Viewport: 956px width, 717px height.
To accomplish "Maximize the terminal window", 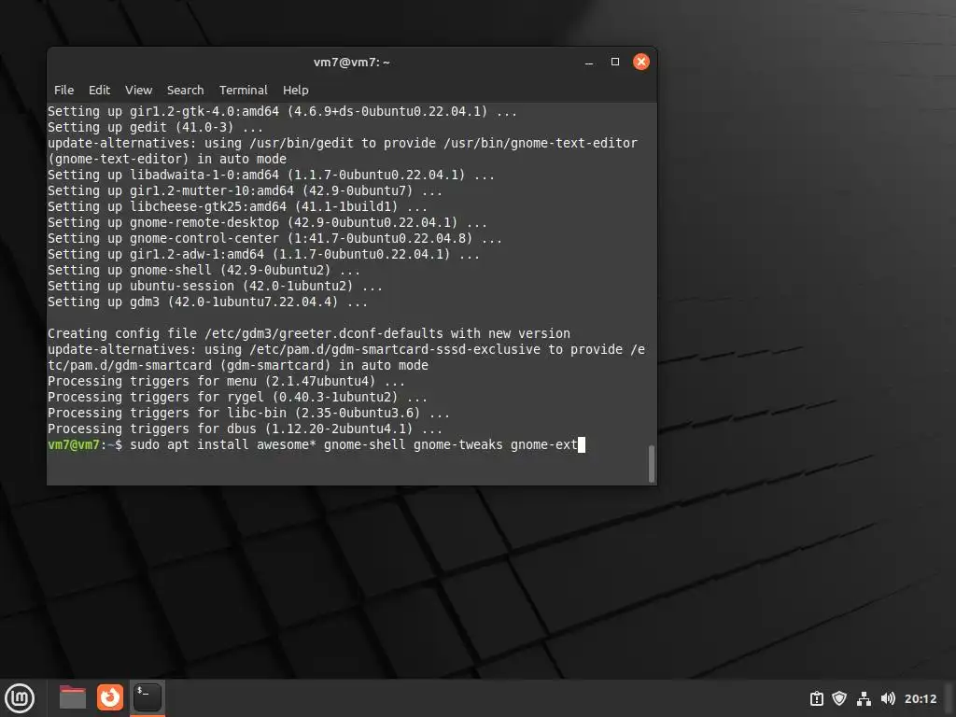I will (x=615, y=63).
